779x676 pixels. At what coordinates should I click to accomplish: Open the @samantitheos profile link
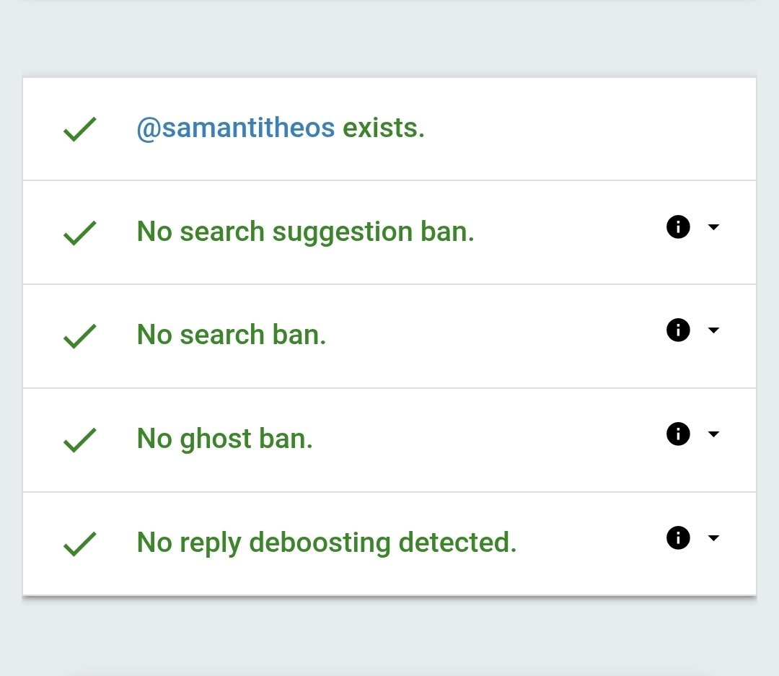pyautogui.click(x=235, y=128)
